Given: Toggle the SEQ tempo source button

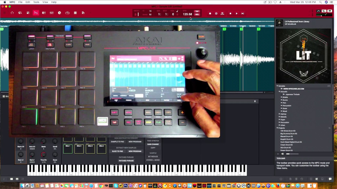Looking at the screenshot, I should (197, 14).
